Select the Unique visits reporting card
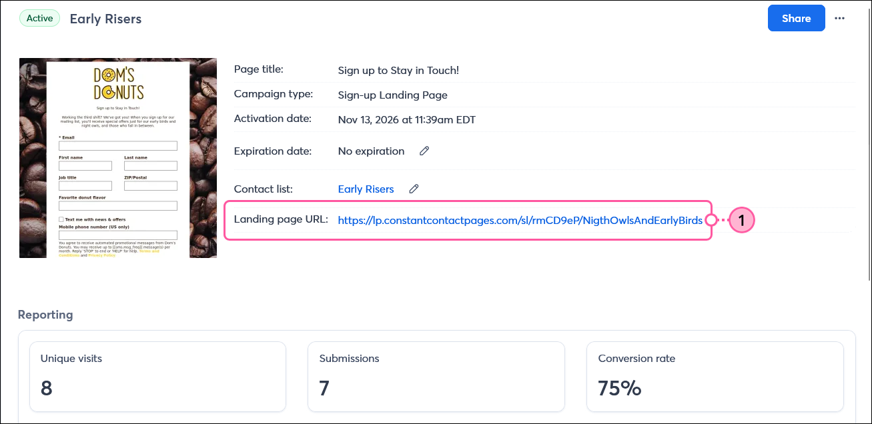 pyautogui.click(x=157, y=376)
